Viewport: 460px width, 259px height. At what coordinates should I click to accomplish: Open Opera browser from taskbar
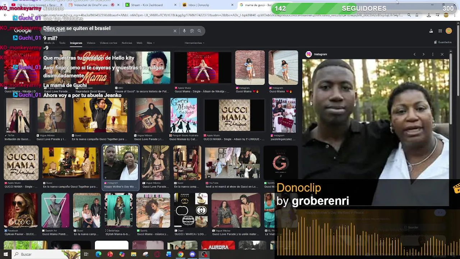coord(157,254)
